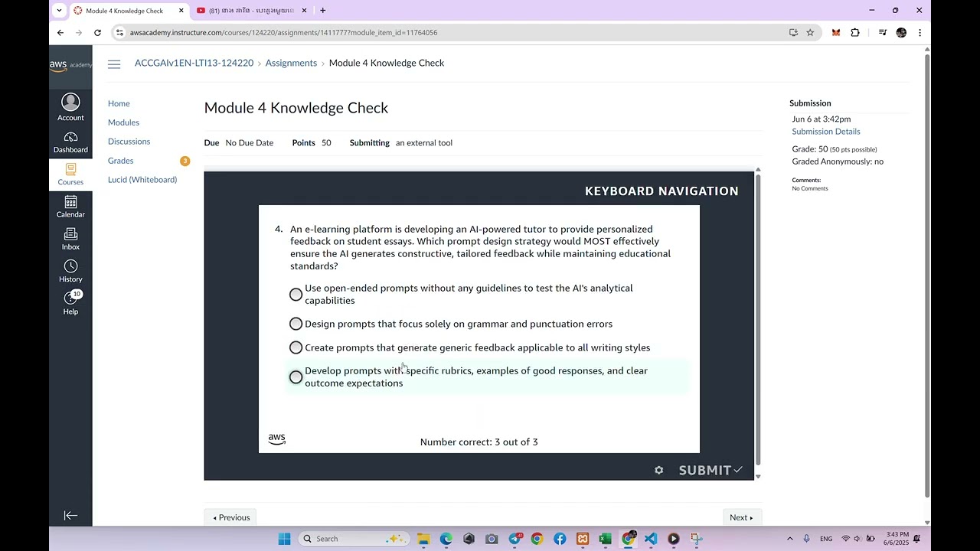Open Grades in course navigation
This screenshot has height=551, width=980.
[x=120, y=161]
